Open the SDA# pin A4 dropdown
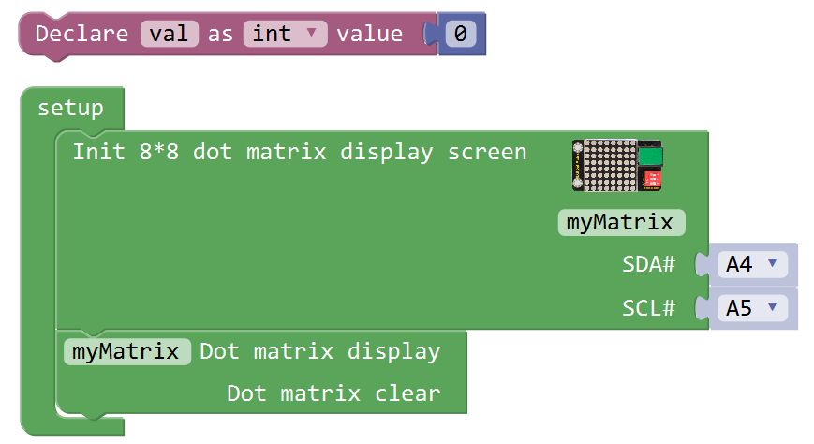 (752, 264)
